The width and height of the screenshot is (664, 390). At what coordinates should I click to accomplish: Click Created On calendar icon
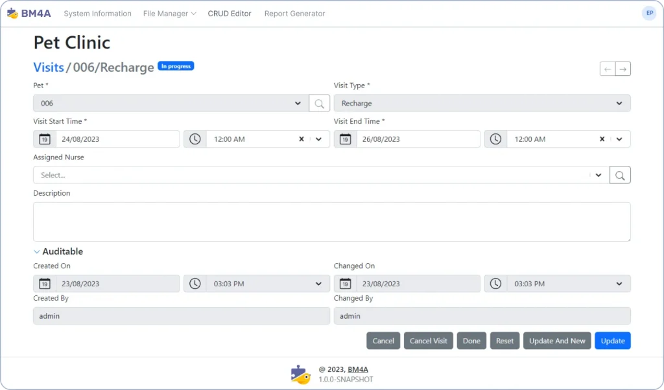(45, 284)
